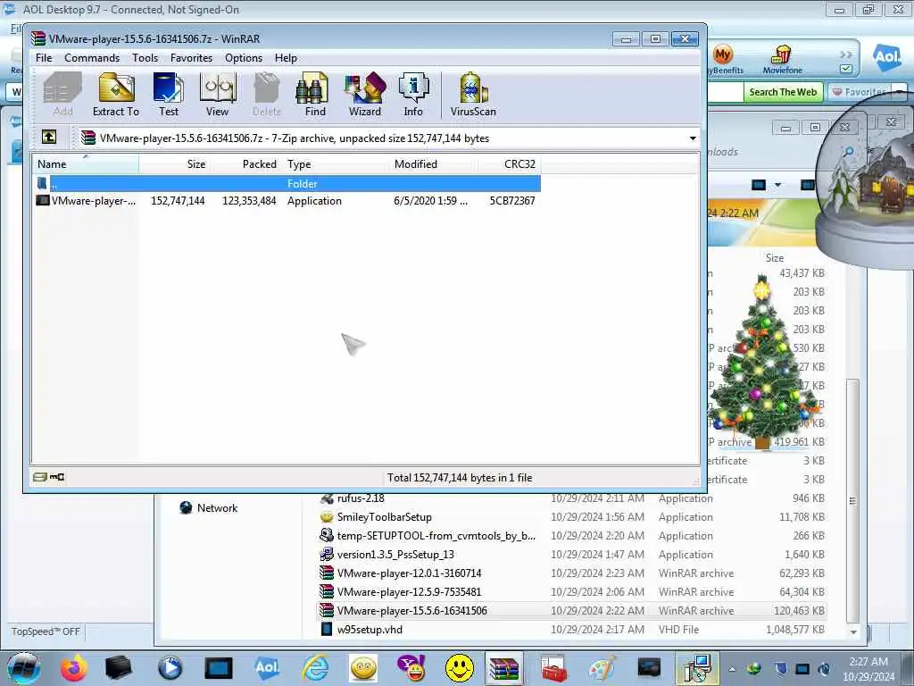Viewport: 914px width, 686px height.
Task: Run VirusScan from WinRAR toolbar
Action: pos(473,95)
